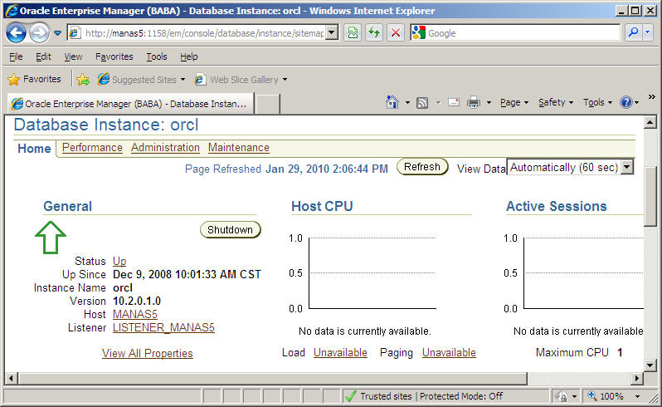Click the browser Back arrow button
Viewport: 662px width, 407px height.
[x=17, y=32]
